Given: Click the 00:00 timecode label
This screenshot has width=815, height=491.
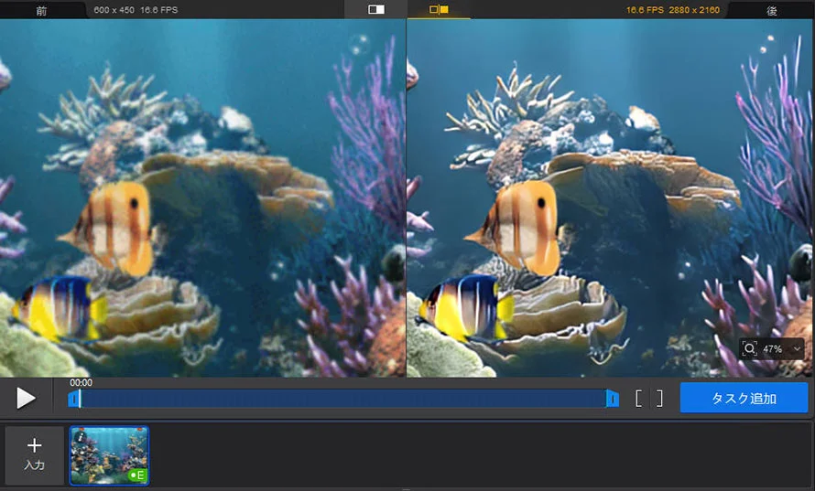Looking at the screenshot, I should (x=81, y=383).
